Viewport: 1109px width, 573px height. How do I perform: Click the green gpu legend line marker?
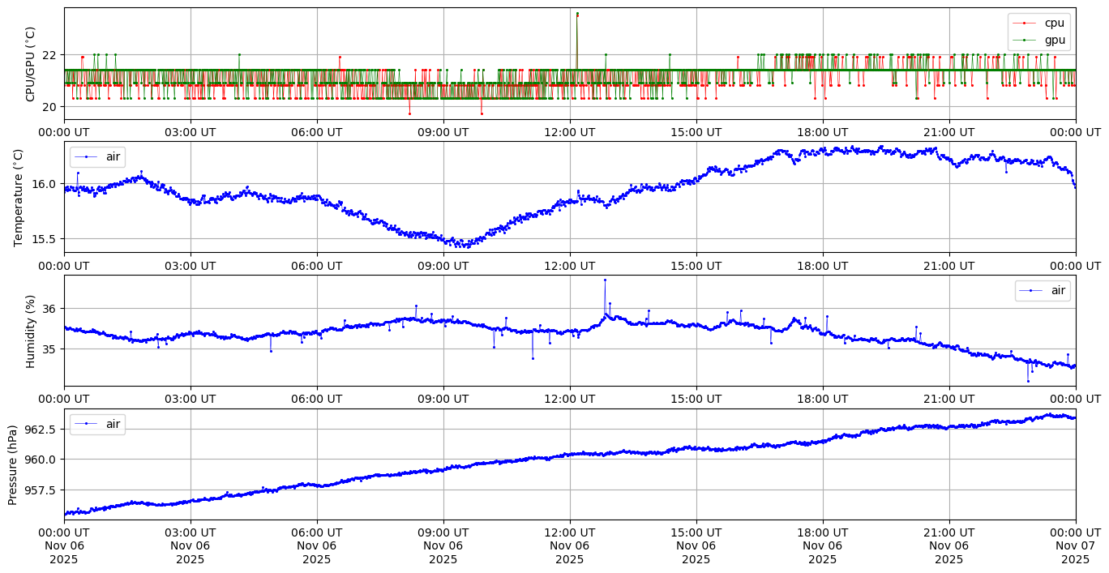1024,40
